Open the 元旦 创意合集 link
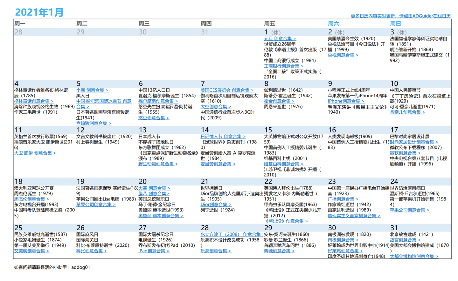The height and width of the screenshot is (281, 458). [280, 38]
